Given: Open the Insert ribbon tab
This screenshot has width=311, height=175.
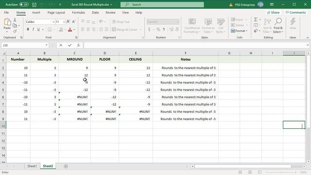Looking at the screenshot, I should click(36, 13).
